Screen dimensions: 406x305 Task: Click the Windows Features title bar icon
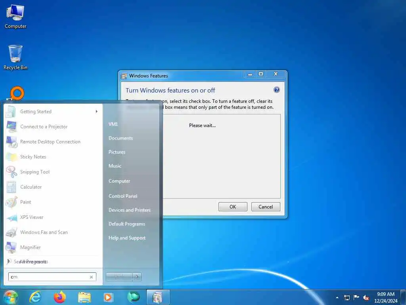[124, 76]
